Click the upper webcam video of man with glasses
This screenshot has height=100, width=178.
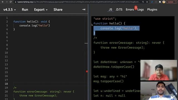tap(159, 70)
